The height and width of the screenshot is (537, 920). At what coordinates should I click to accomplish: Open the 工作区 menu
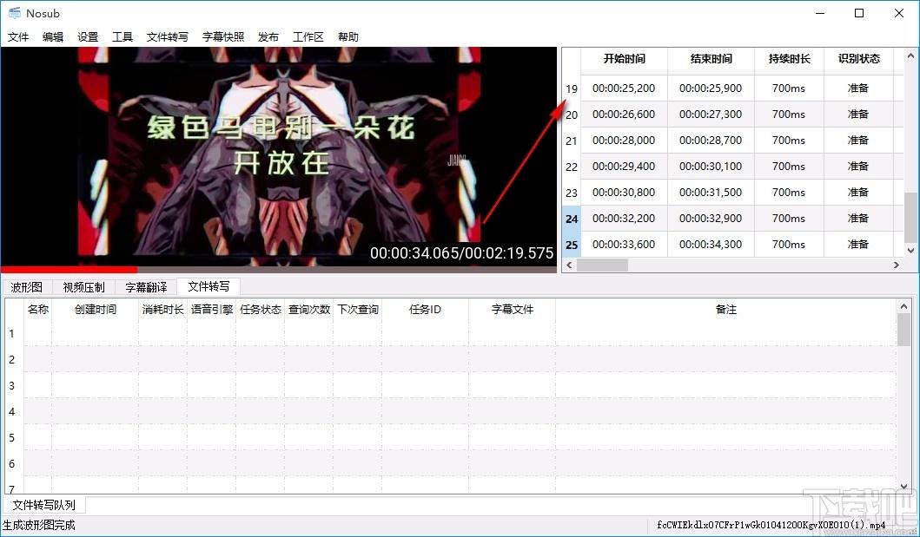point(308,37)
